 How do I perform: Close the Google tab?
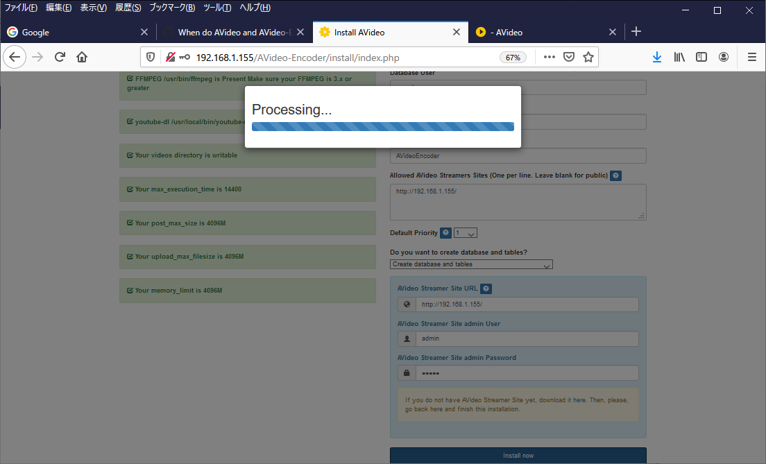pyautogui.click(x=144, y=32)
